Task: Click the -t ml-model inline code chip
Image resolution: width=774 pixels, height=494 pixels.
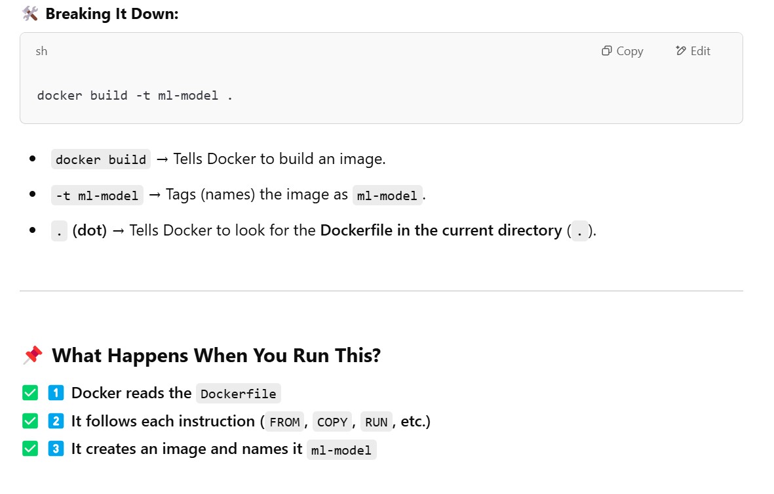Action: click(97, 196)
